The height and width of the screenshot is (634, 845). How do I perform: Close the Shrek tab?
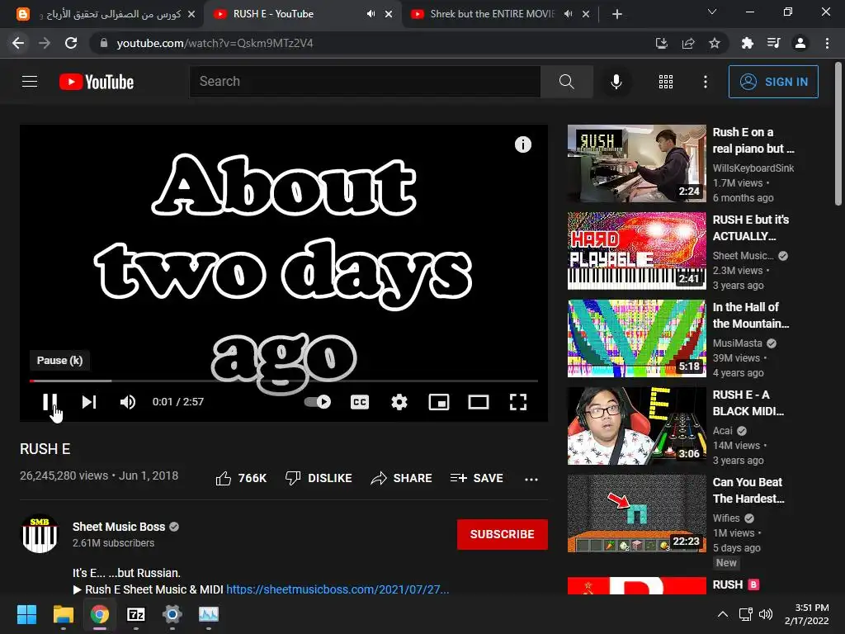[x=586, y=14]
